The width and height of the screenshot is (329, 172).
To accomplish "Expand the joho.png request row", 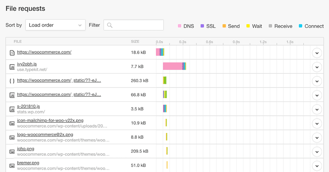I will click(317, 151).
